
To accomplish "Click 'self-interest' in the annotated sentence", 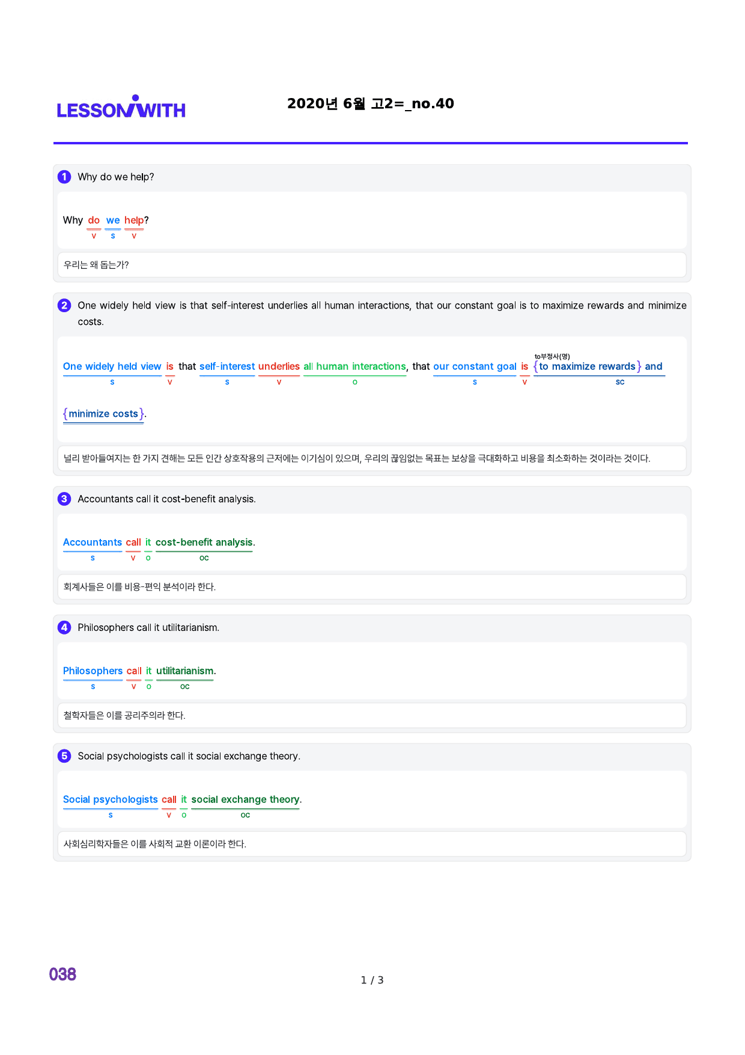I will pyautogui.click(x=227, y=366).
